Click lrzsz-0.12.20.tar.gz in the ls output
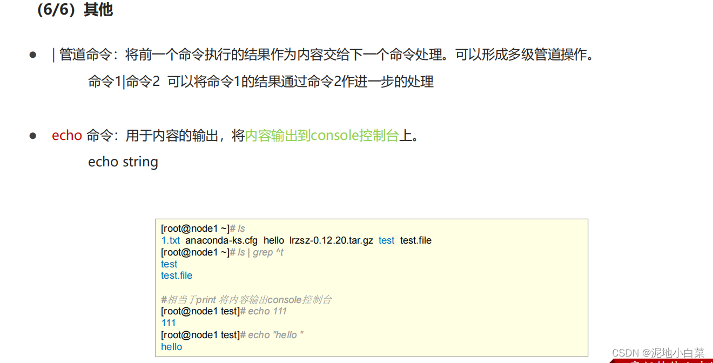 [331, 240]
